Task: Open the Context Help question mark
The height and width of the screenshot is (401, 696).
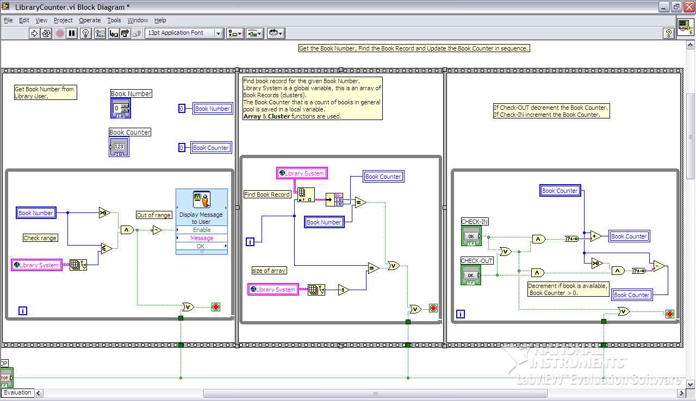Action: 669,33
